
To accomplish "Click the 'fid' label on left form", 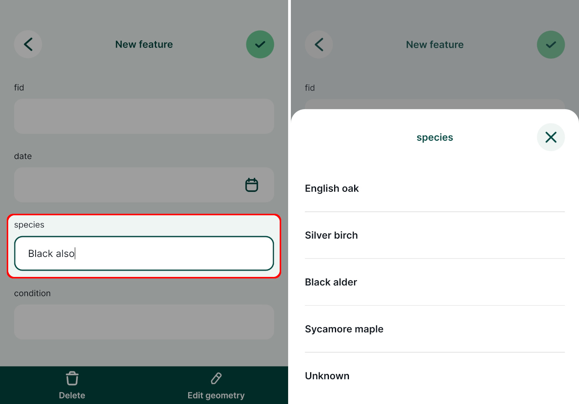I will pyautogui.click(x=19, y=88).
